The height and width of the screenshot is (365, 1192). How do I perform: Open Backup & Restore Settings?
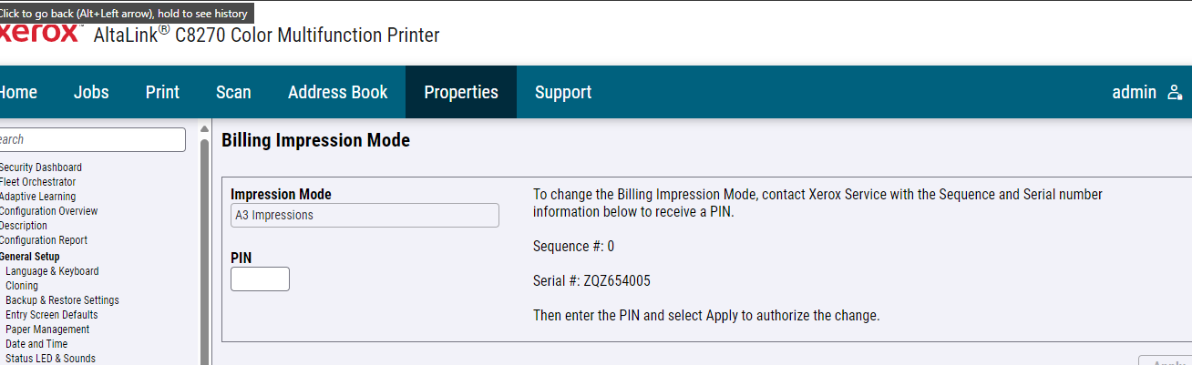[62, 300]
